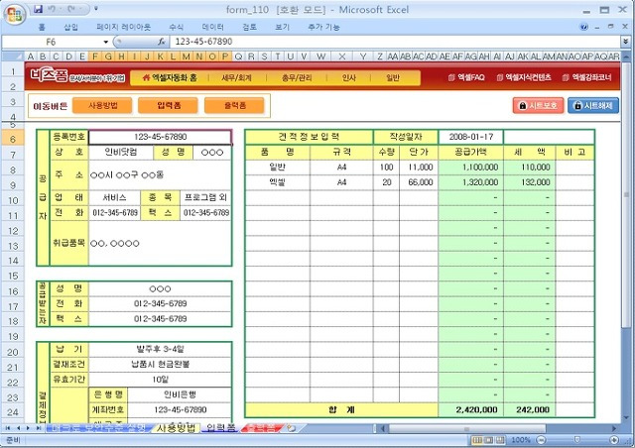The height and width of the screenshot is (448, 635).
Task: Click the zoom slider handle
Action: tap(577, 440)
